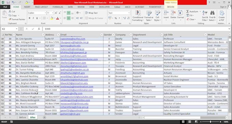Decrease font size with small A icon
Screen dimensions: 232x124
(60, 13)
